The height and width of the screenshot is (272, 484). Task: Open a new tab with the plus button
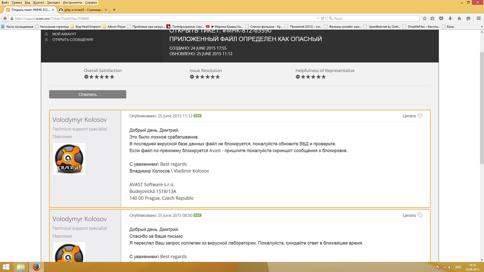(114, 10)
